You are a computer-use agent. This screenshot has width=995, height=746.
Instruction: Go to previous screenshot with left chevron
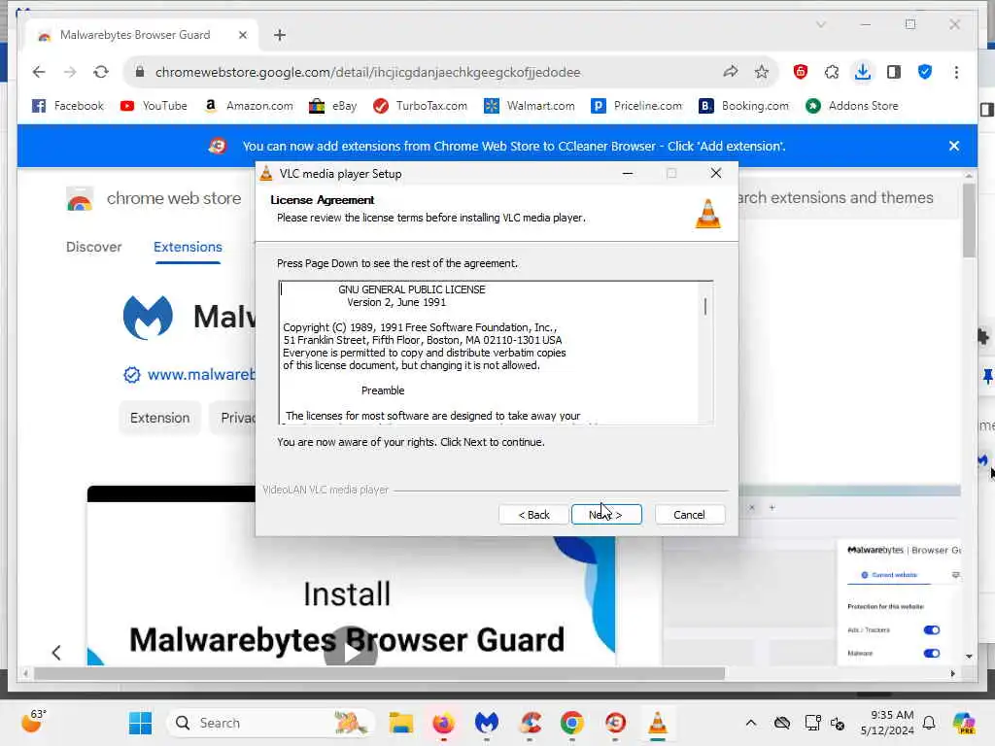[x=56, y=652]
